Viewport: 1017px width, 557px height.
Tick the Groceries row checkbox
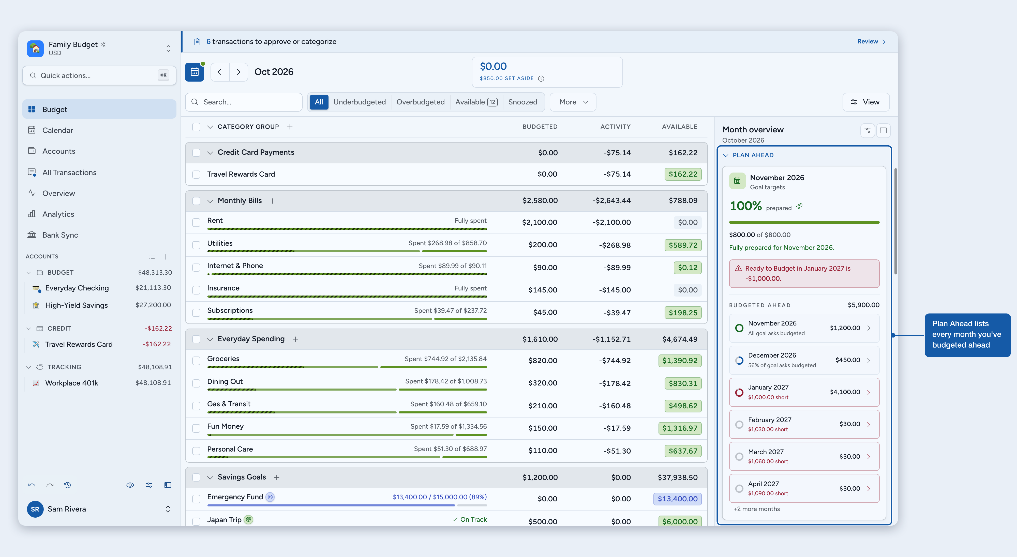(196, 361)
